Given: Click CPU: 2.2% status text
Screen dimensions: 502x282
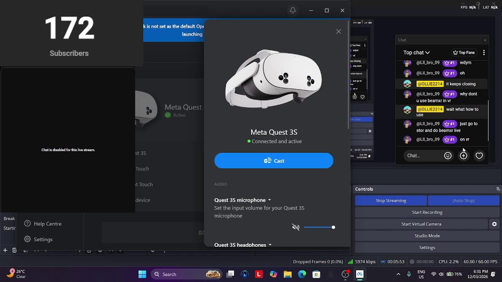Looking at the screenshot, I should click(x=449, y=262).
